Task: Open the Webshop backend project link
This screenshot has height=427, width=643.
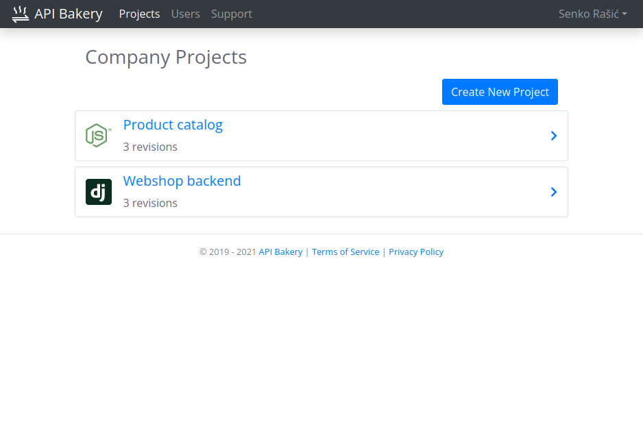Action: (x=182, y=181)
